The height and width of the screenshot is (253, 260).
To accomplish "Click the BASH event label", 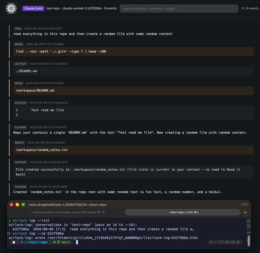I will point(19,44).
